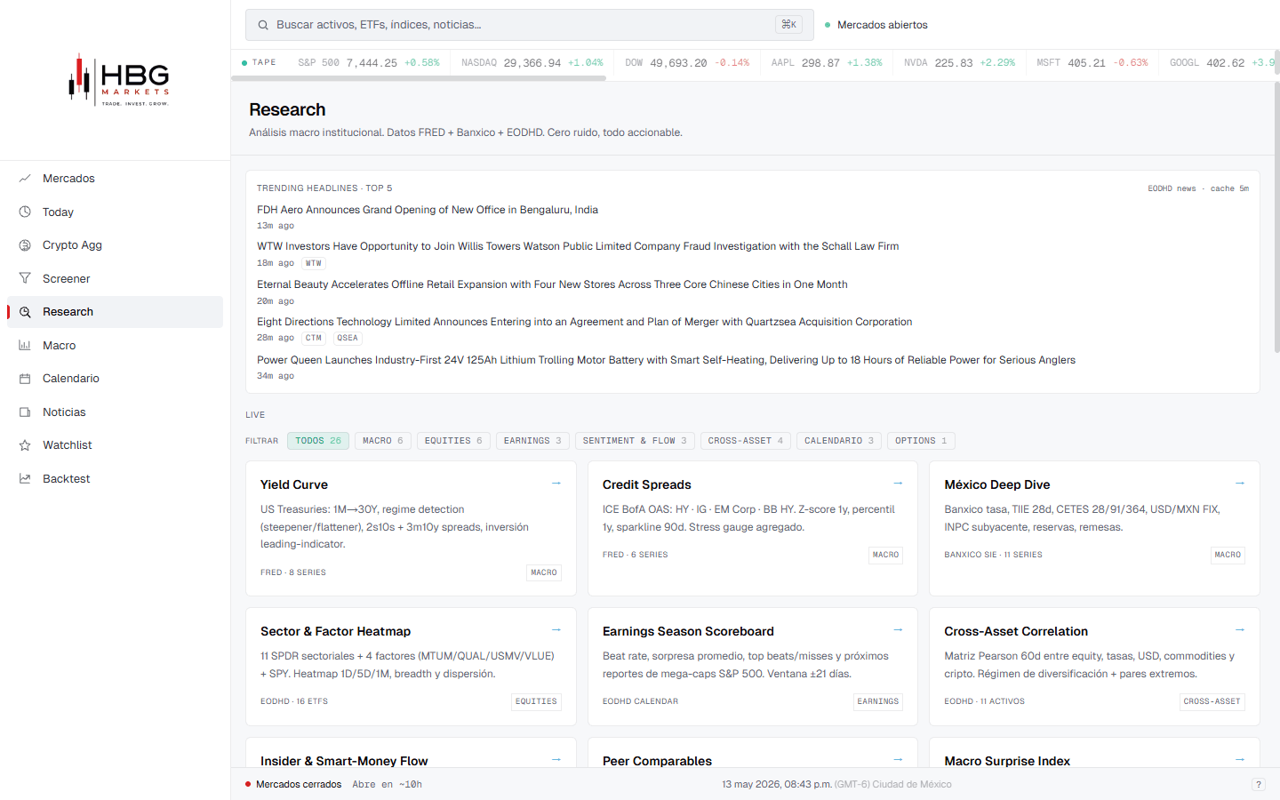Filter research by CROSS-ASSET 4
1280x800 pixels.
click(746, 441)
